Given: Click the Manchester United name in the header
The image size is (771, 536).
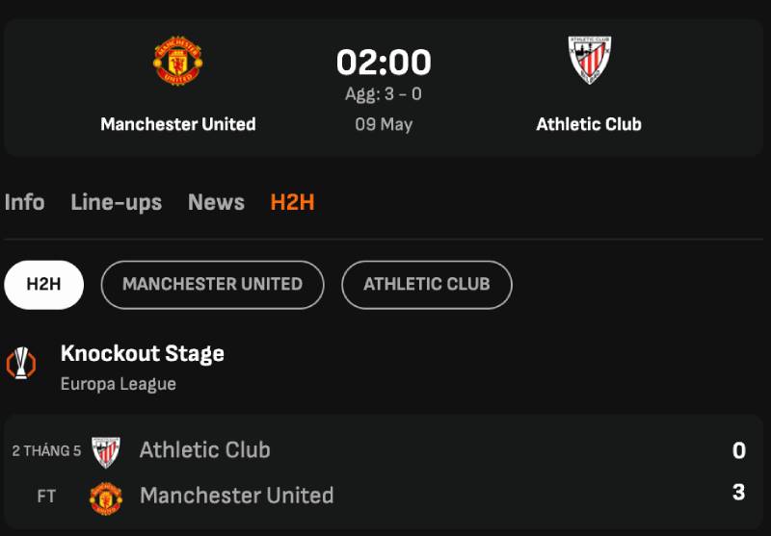Looking at the screenshot, I should (178, 124).
